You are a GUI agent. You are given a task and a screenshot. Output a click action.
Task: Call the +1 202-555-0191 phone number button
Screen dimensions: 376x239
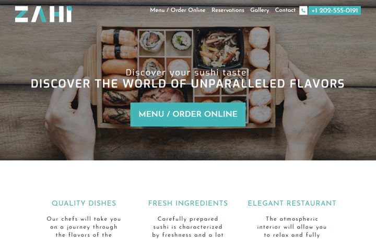[x=335, y=10]
